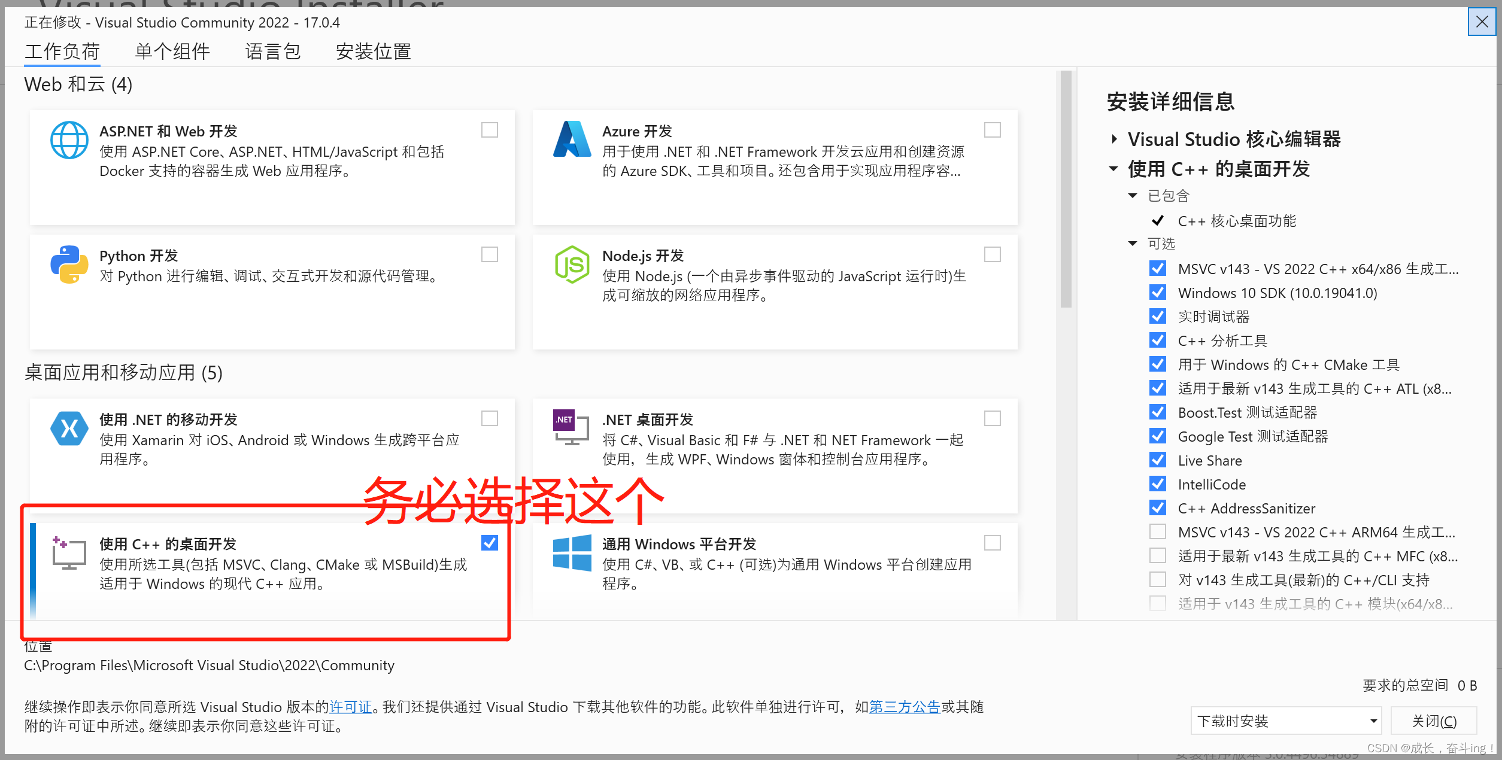The height and width of the screenshot is (760, 1502).
Task: Check C++/CLI support for v143
Action: click(x=1158, y=579)
